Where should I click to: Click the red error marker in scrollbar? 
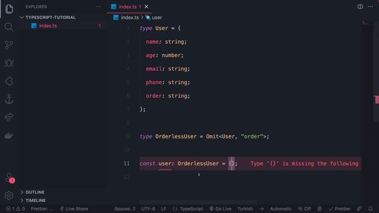coord(377,99)
